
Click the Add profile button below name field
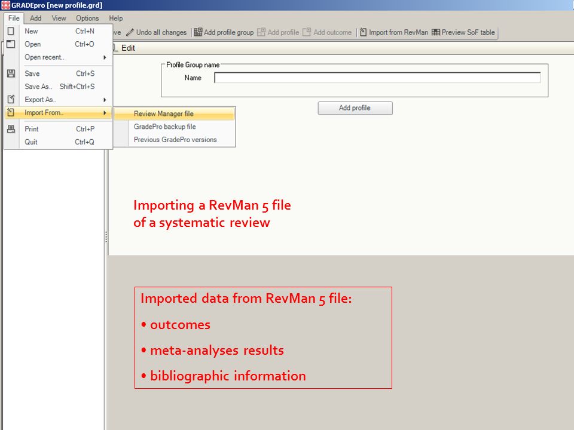point(355,108)
